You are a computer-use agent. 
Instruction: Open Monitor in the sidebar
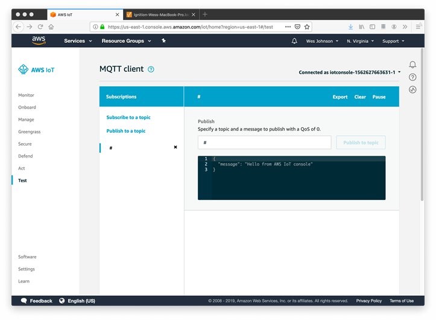(26, 95)
